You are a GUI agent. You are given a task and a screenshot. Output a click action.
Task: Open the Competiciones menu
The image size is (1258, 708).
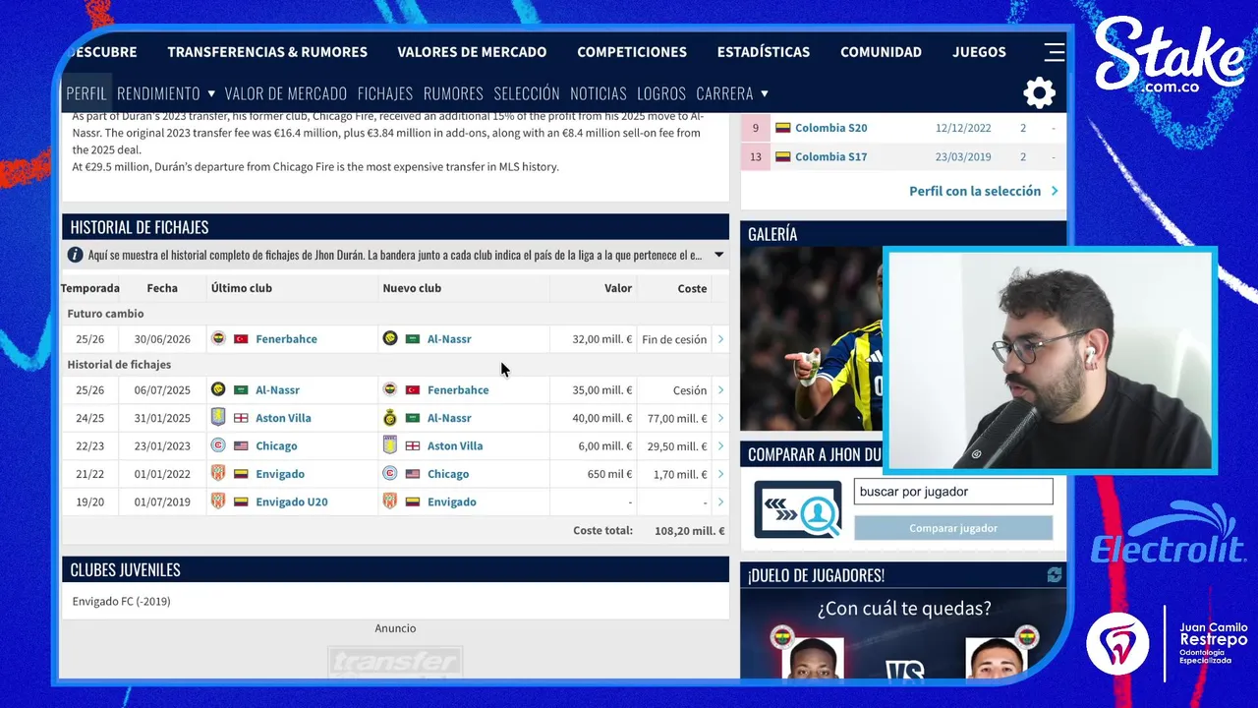[632, 52]
